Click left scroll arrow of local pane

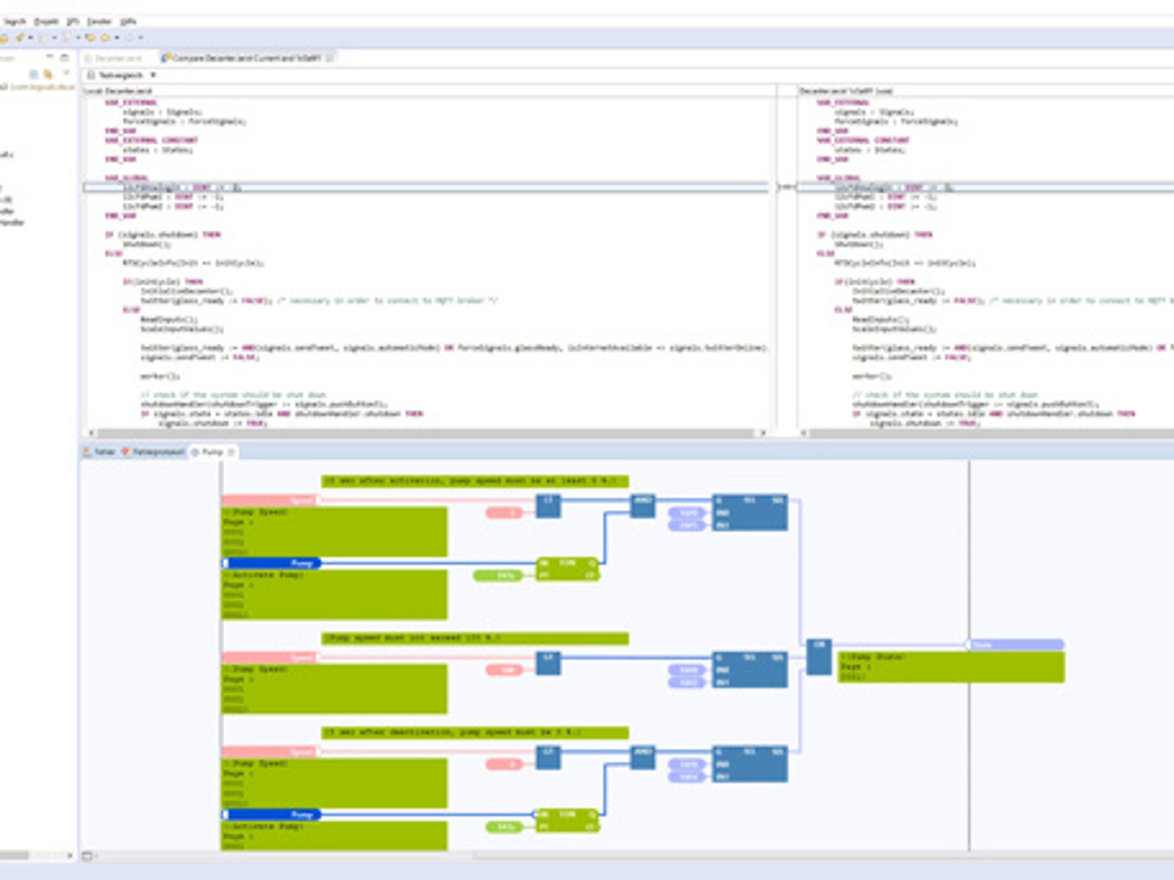coord(91,433)
